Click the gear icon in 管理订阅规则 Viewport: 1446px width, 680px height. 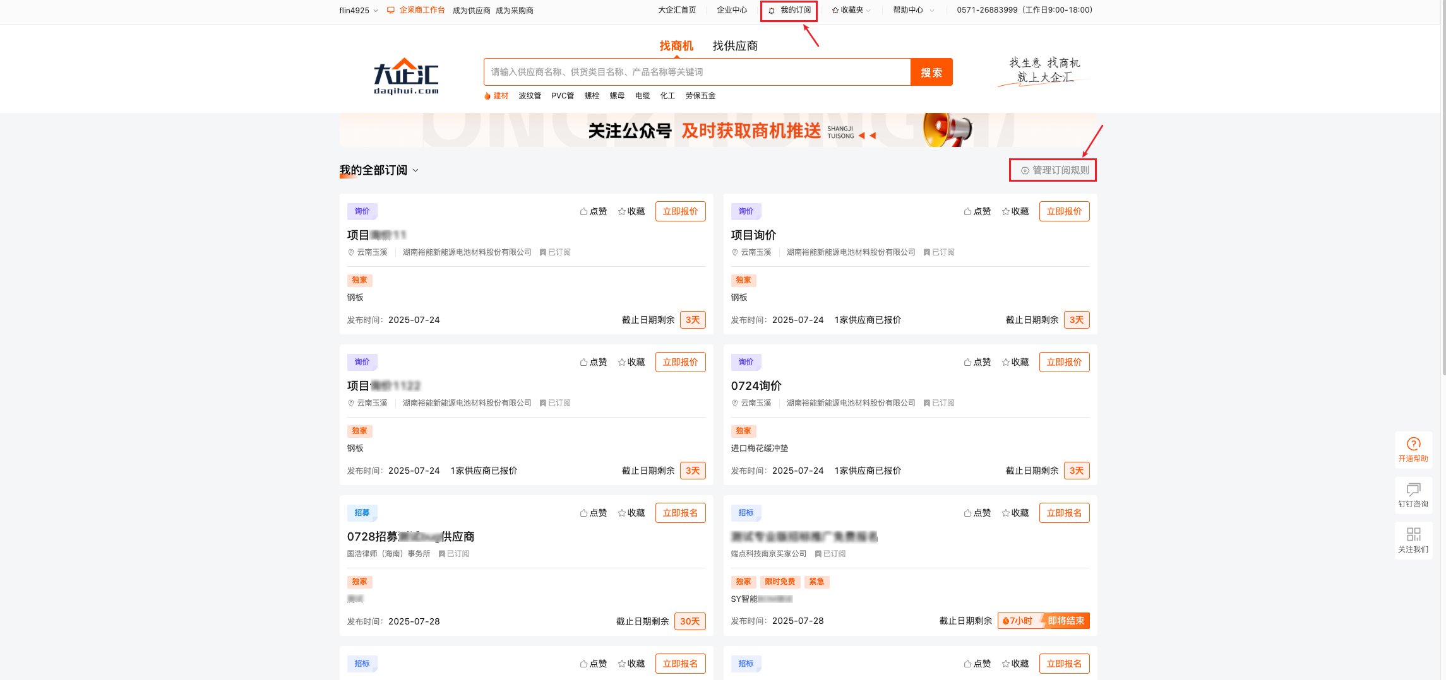click(1024, 170)
